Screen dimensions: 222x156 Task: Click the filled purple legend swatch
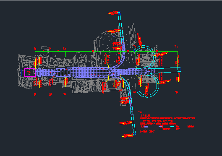point(146,127)
